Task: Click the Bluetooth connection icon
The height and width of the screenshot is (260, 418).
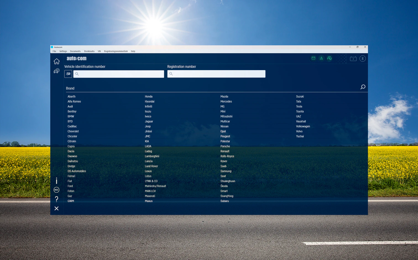Action: point(362,59)
